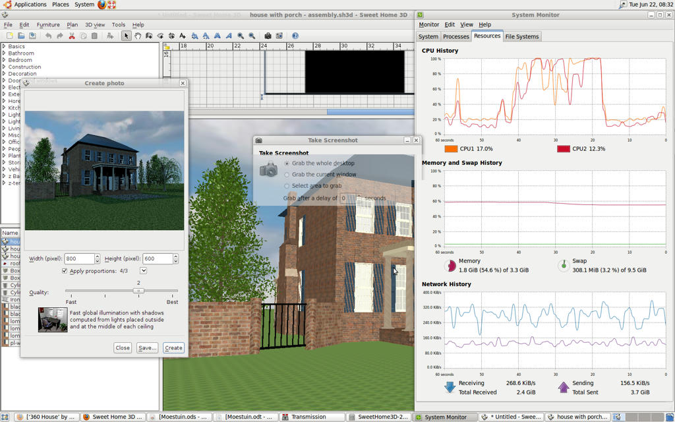Click the Open home folder icon
675x422 pixels.
20,36
